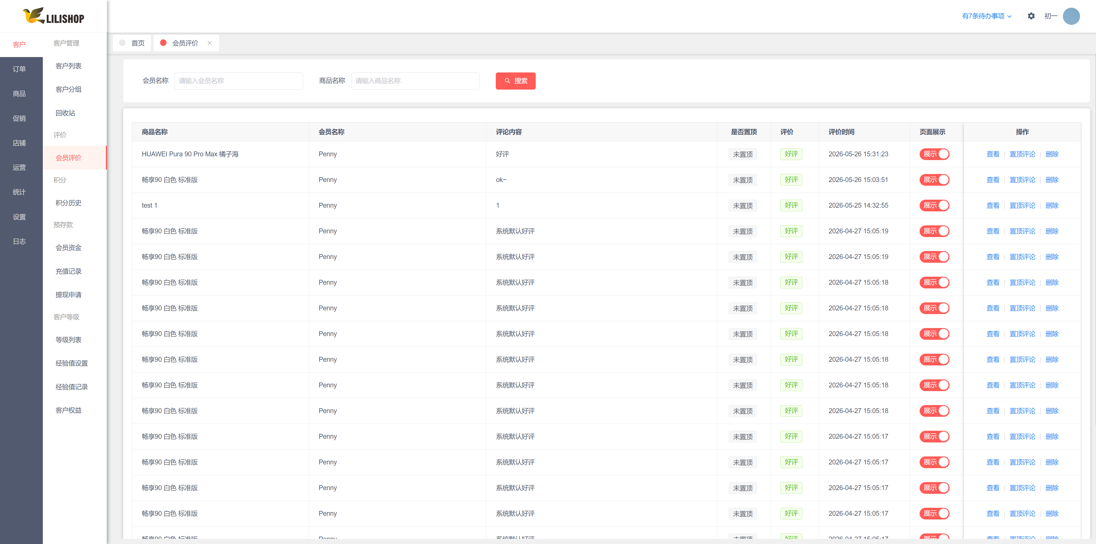Viewport: 1096px width, 544px height.
Task: Open the 运营 main menu
Action: click(19, 167)
